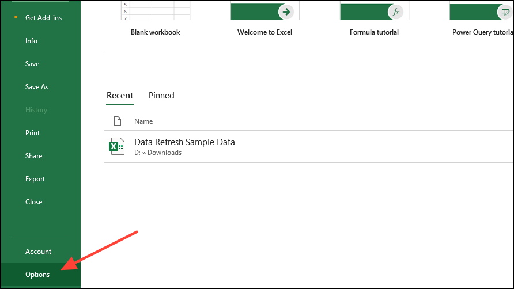The image size is (514, 289).
Task: Open Data Refresh Sample Data workbook
Action: coord(184,142)
